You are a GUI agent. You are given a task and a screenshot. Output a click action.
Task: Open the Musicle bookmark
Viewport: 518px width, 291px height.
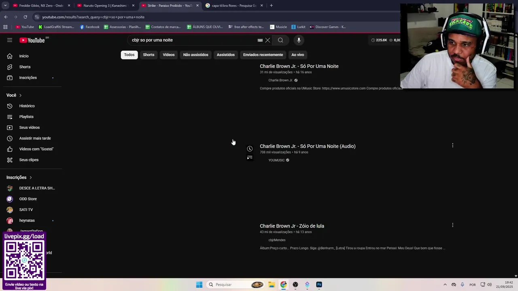pyautogui.click(x=278, y=27)
